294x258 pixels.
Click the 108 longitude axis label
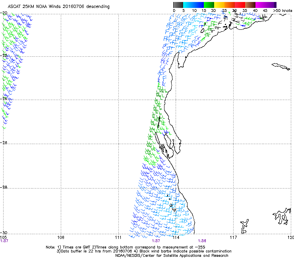61,237
